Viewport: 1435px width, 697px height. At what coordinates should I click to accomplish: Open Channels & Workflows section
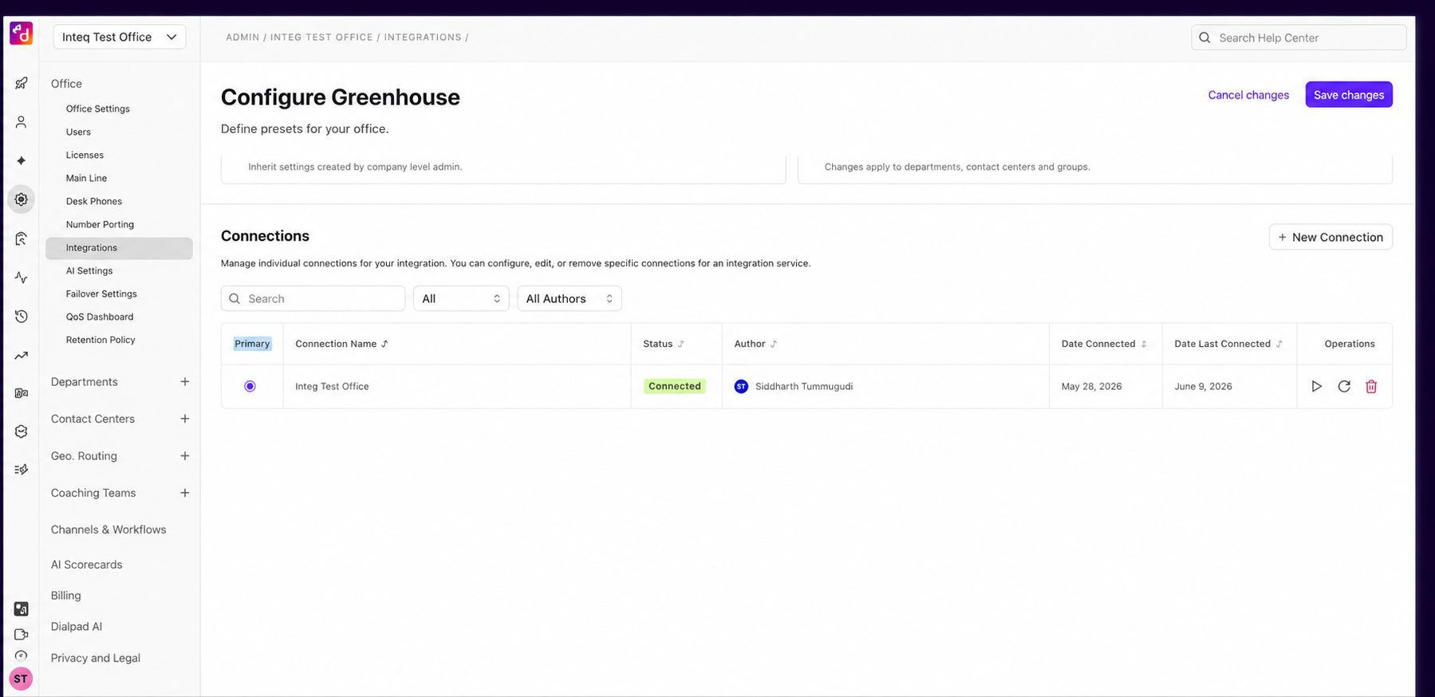[x=108, y=530]
